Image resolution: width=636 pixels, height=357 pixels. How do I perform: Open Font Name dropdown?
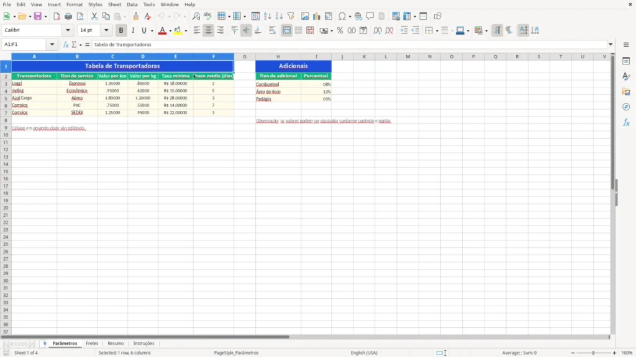(68, 30)
